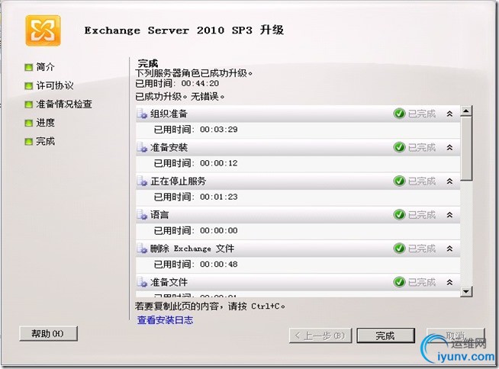Click 正在停止服务 elapsed time 00:01:23
499x369 pixels.
coord(219,197)
